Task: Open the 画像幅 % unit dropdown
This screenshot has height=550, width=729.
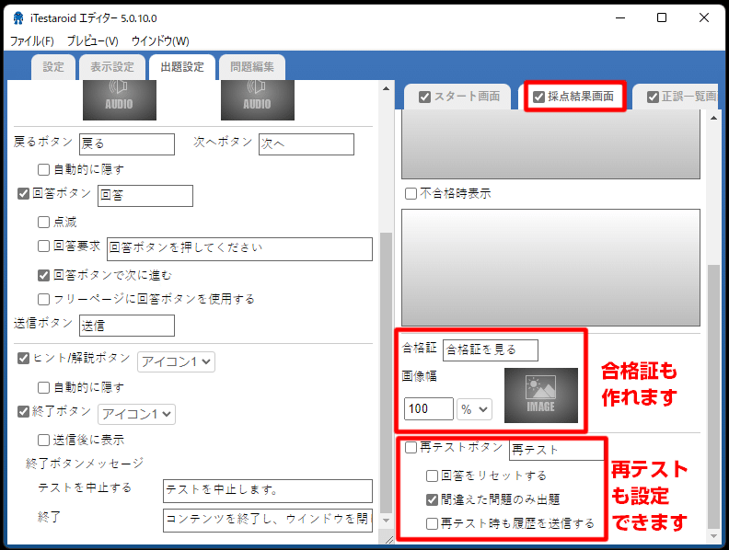Action: pyautogui.click(x=474, y=409)
